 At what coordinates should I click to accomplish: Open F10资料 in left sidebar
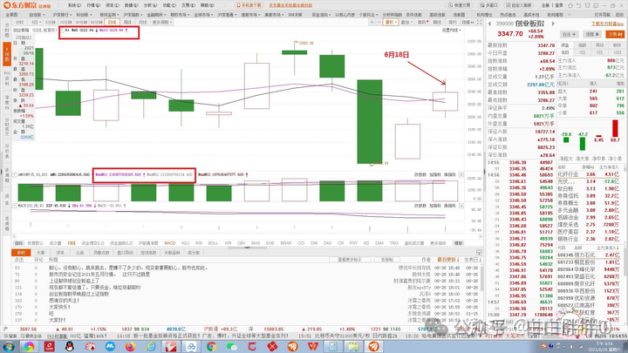[x=7, y=78]
